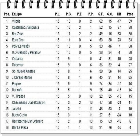Click the P.G. column header
Screen dimensions: 140x136
pyautogui.click(x=69, y=14)
